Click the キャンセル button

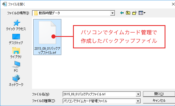click(x=159, y=101)
